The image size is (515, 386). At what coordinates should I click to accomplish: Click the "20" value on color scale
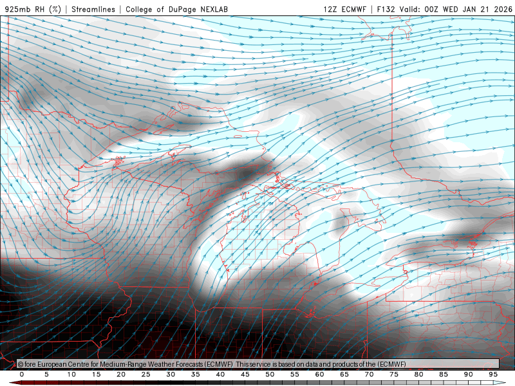coord(121,374)
